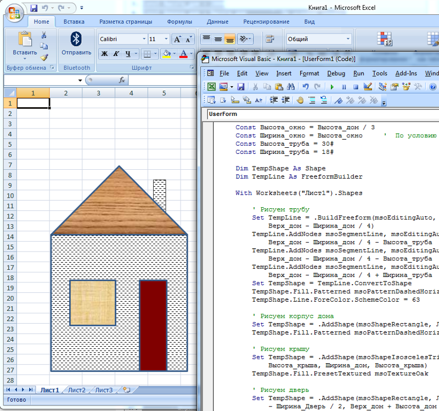Cut selection using scissors in Excel ribbon
The width and height of the screenshot is (439, 411).
point(44,35)
